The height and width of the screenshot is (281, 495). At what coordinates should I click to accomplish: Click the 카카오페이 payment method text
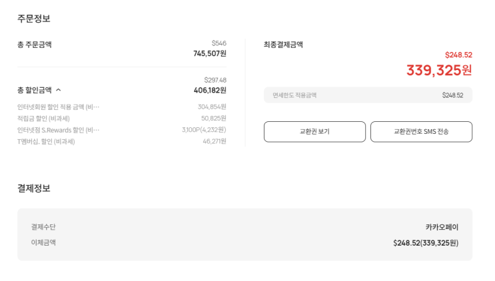coord(442,227)
